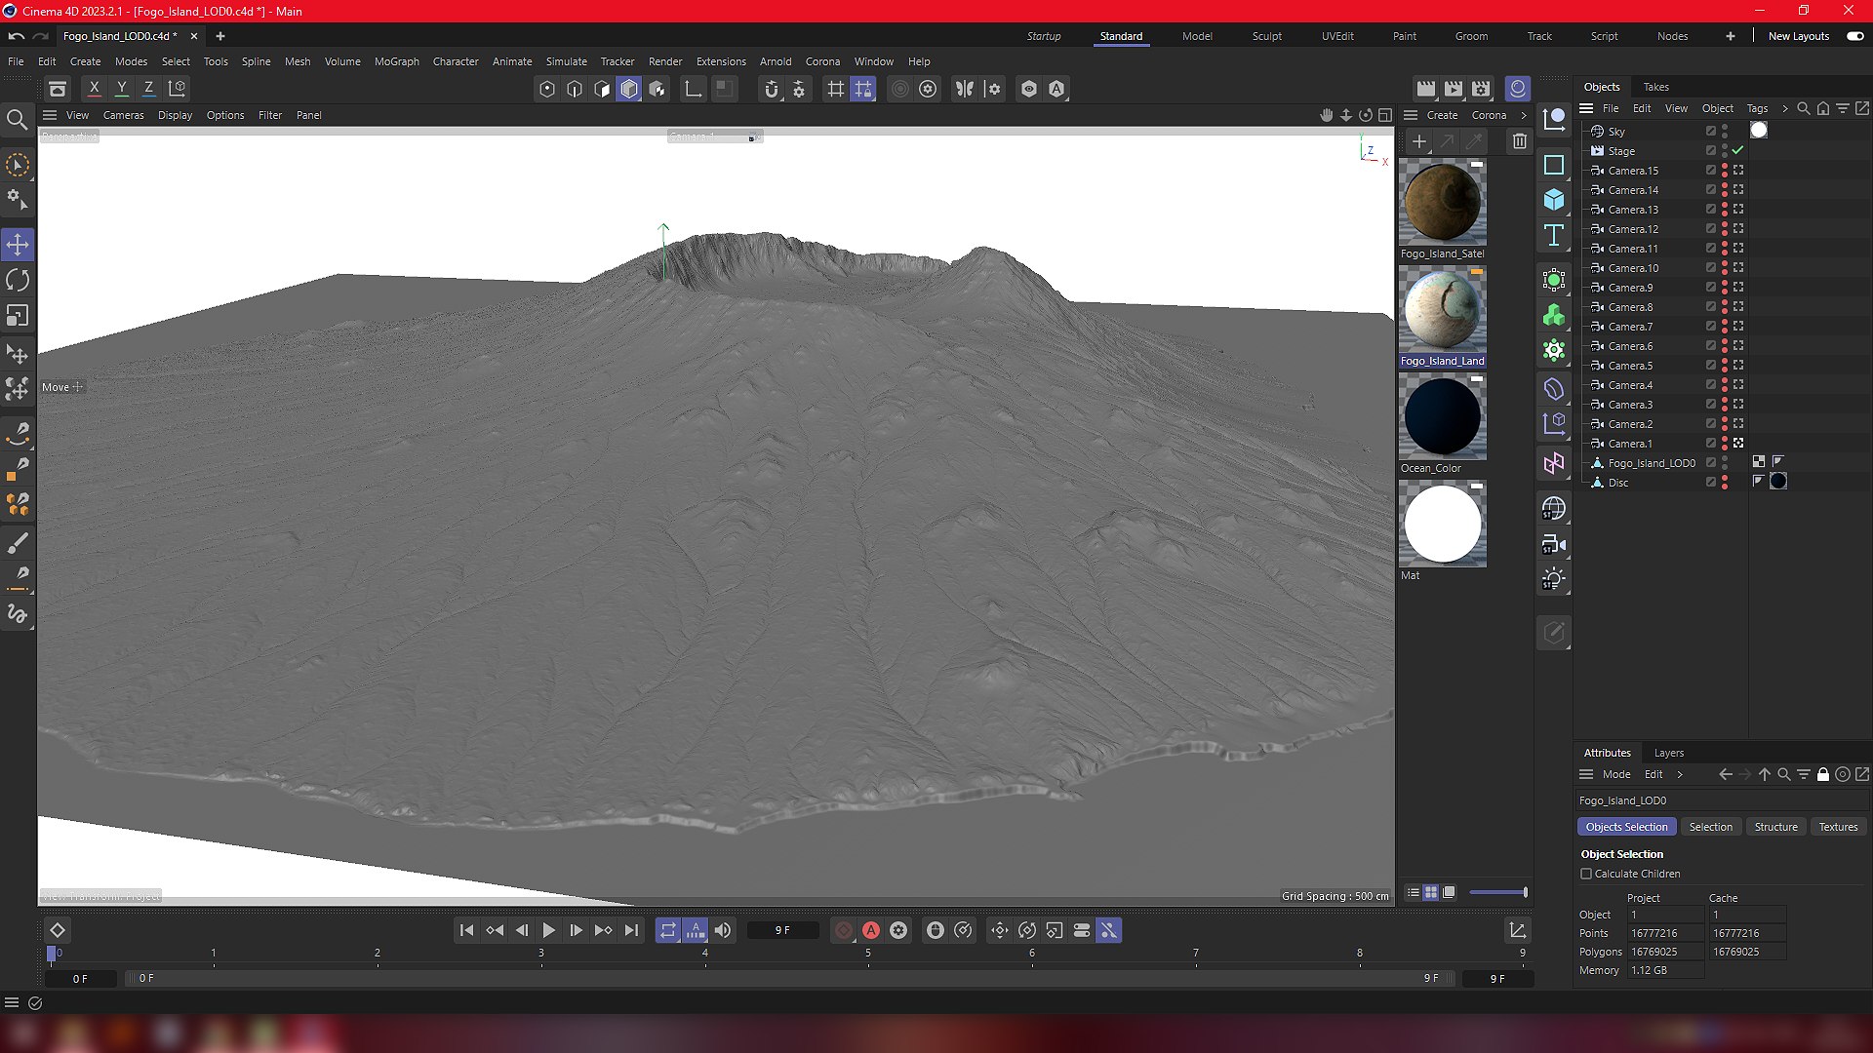Toggle Camera.1 visibility dots
1873x1053 pixels.
point(1725,444)
